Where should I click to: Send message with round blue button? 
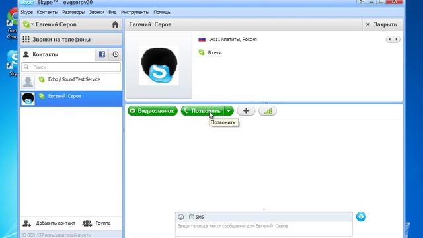point(361,216)
